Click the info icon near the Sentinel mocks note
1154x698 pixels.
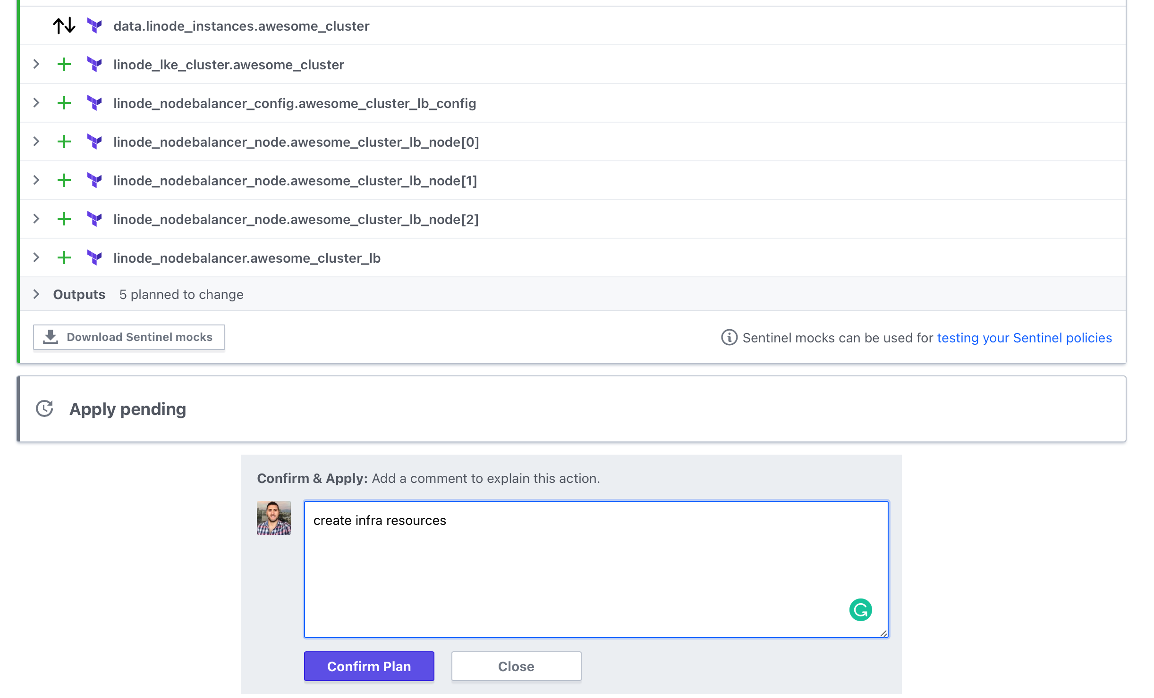[729, 338]
